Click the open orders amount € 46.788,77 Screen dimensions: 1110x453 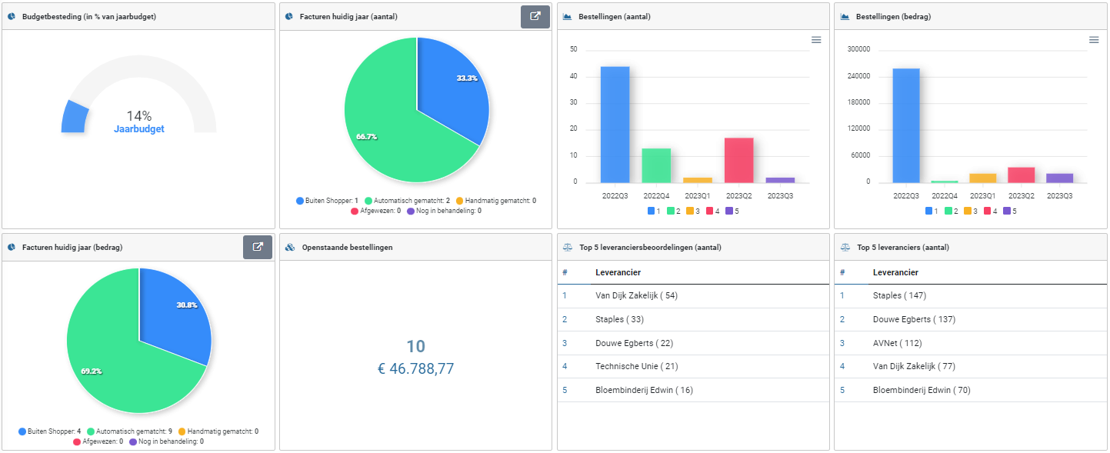coord(415,369)
